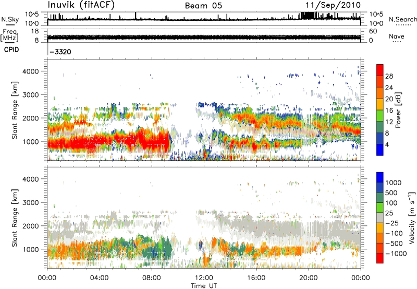Screen dimensions: 417x289
Task: Click the 'Inuvik (fitACF)' title text
Action: pos(81,5)
